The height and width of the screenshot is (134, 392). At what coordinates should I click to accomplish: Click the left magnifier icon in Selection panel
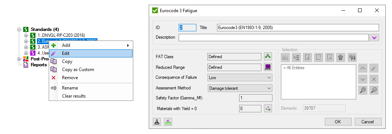pyautogui.click(x=362, y=90)
